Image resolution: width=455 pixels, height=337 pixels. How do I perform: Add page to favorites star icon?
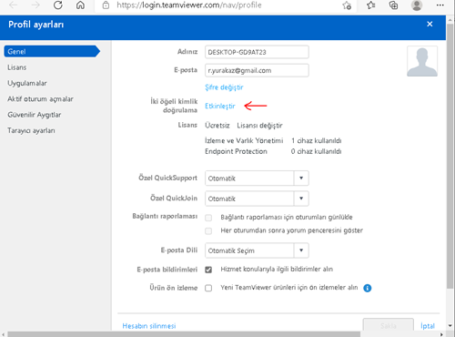347,5
